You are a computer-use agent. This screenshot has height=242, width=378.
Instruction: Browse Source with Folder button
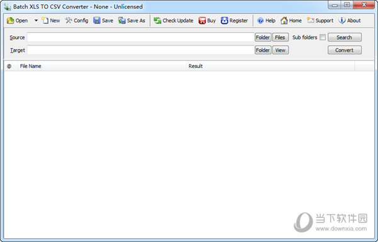(x=263, y=37)
